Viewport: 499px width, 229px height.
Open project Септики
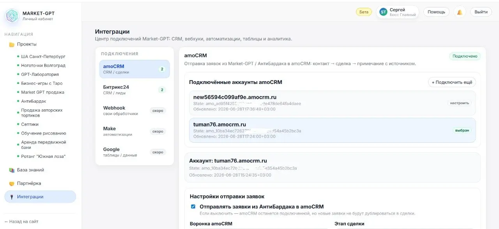coord(30,124)
